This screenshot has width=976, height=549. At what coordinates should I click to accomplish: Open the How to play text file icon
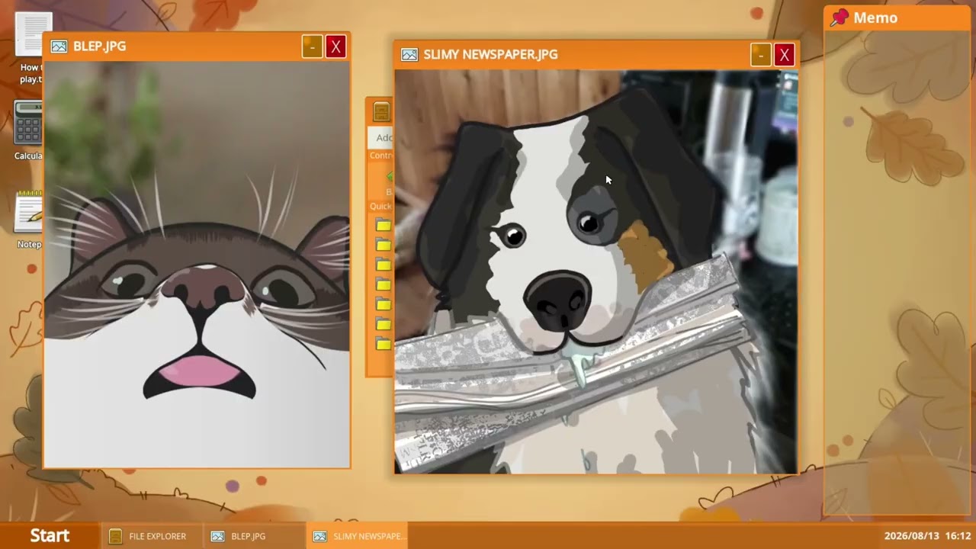coord(30,47)
